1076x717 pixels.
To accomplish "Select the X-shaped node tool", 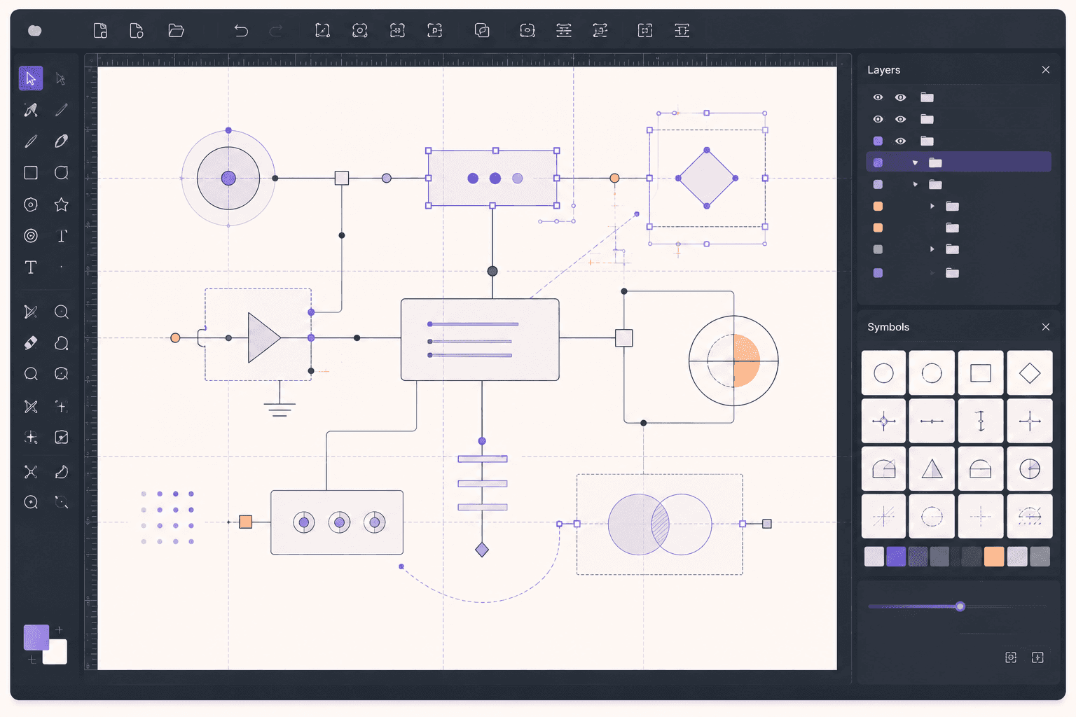I will pos(31,471).
